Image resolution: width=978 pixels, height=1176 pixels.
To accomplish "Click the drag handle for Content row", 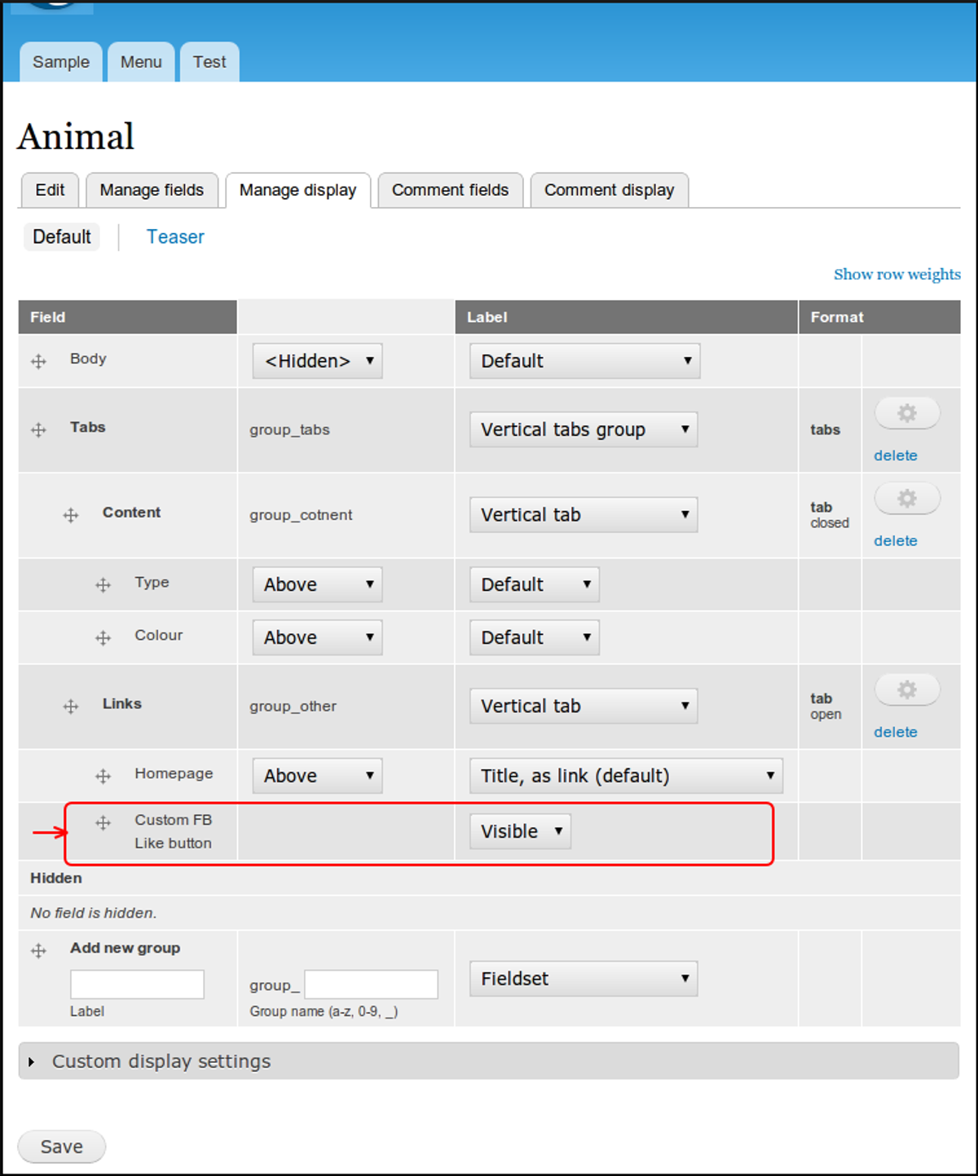I will (71, 515).
